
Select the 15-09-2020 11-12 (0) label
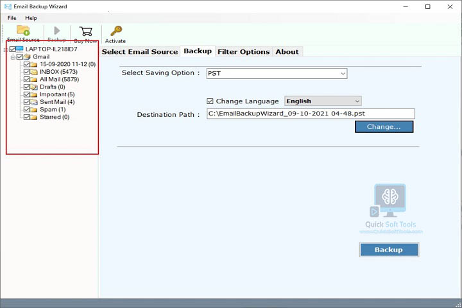click(68, 64)
